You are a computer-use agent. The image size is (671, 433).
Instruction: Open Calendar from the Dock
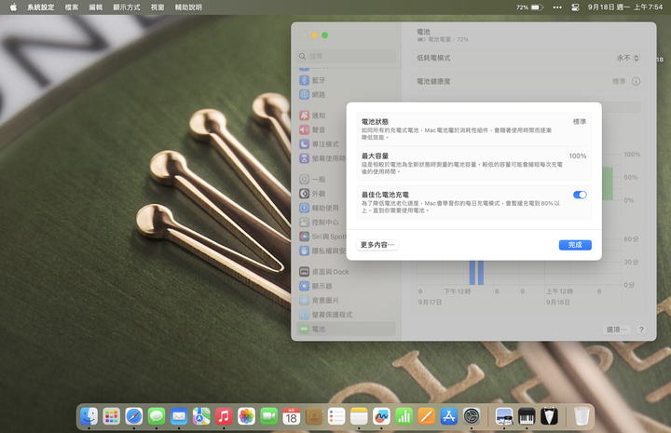(x=292, y=416)
